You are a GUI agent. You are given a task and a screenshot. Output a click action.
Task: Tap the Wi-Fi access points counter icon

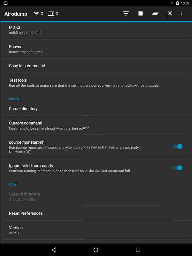pos(36,14)
